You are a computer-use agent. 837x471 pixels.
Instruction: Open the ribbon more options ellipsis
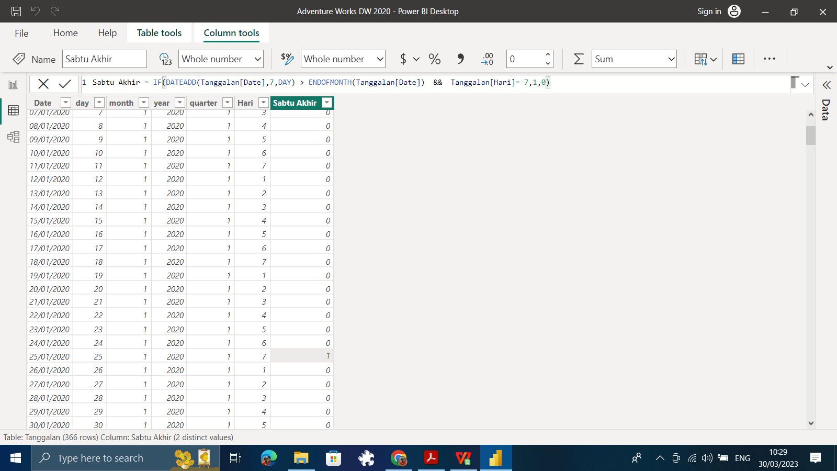(x=769, y=59)
